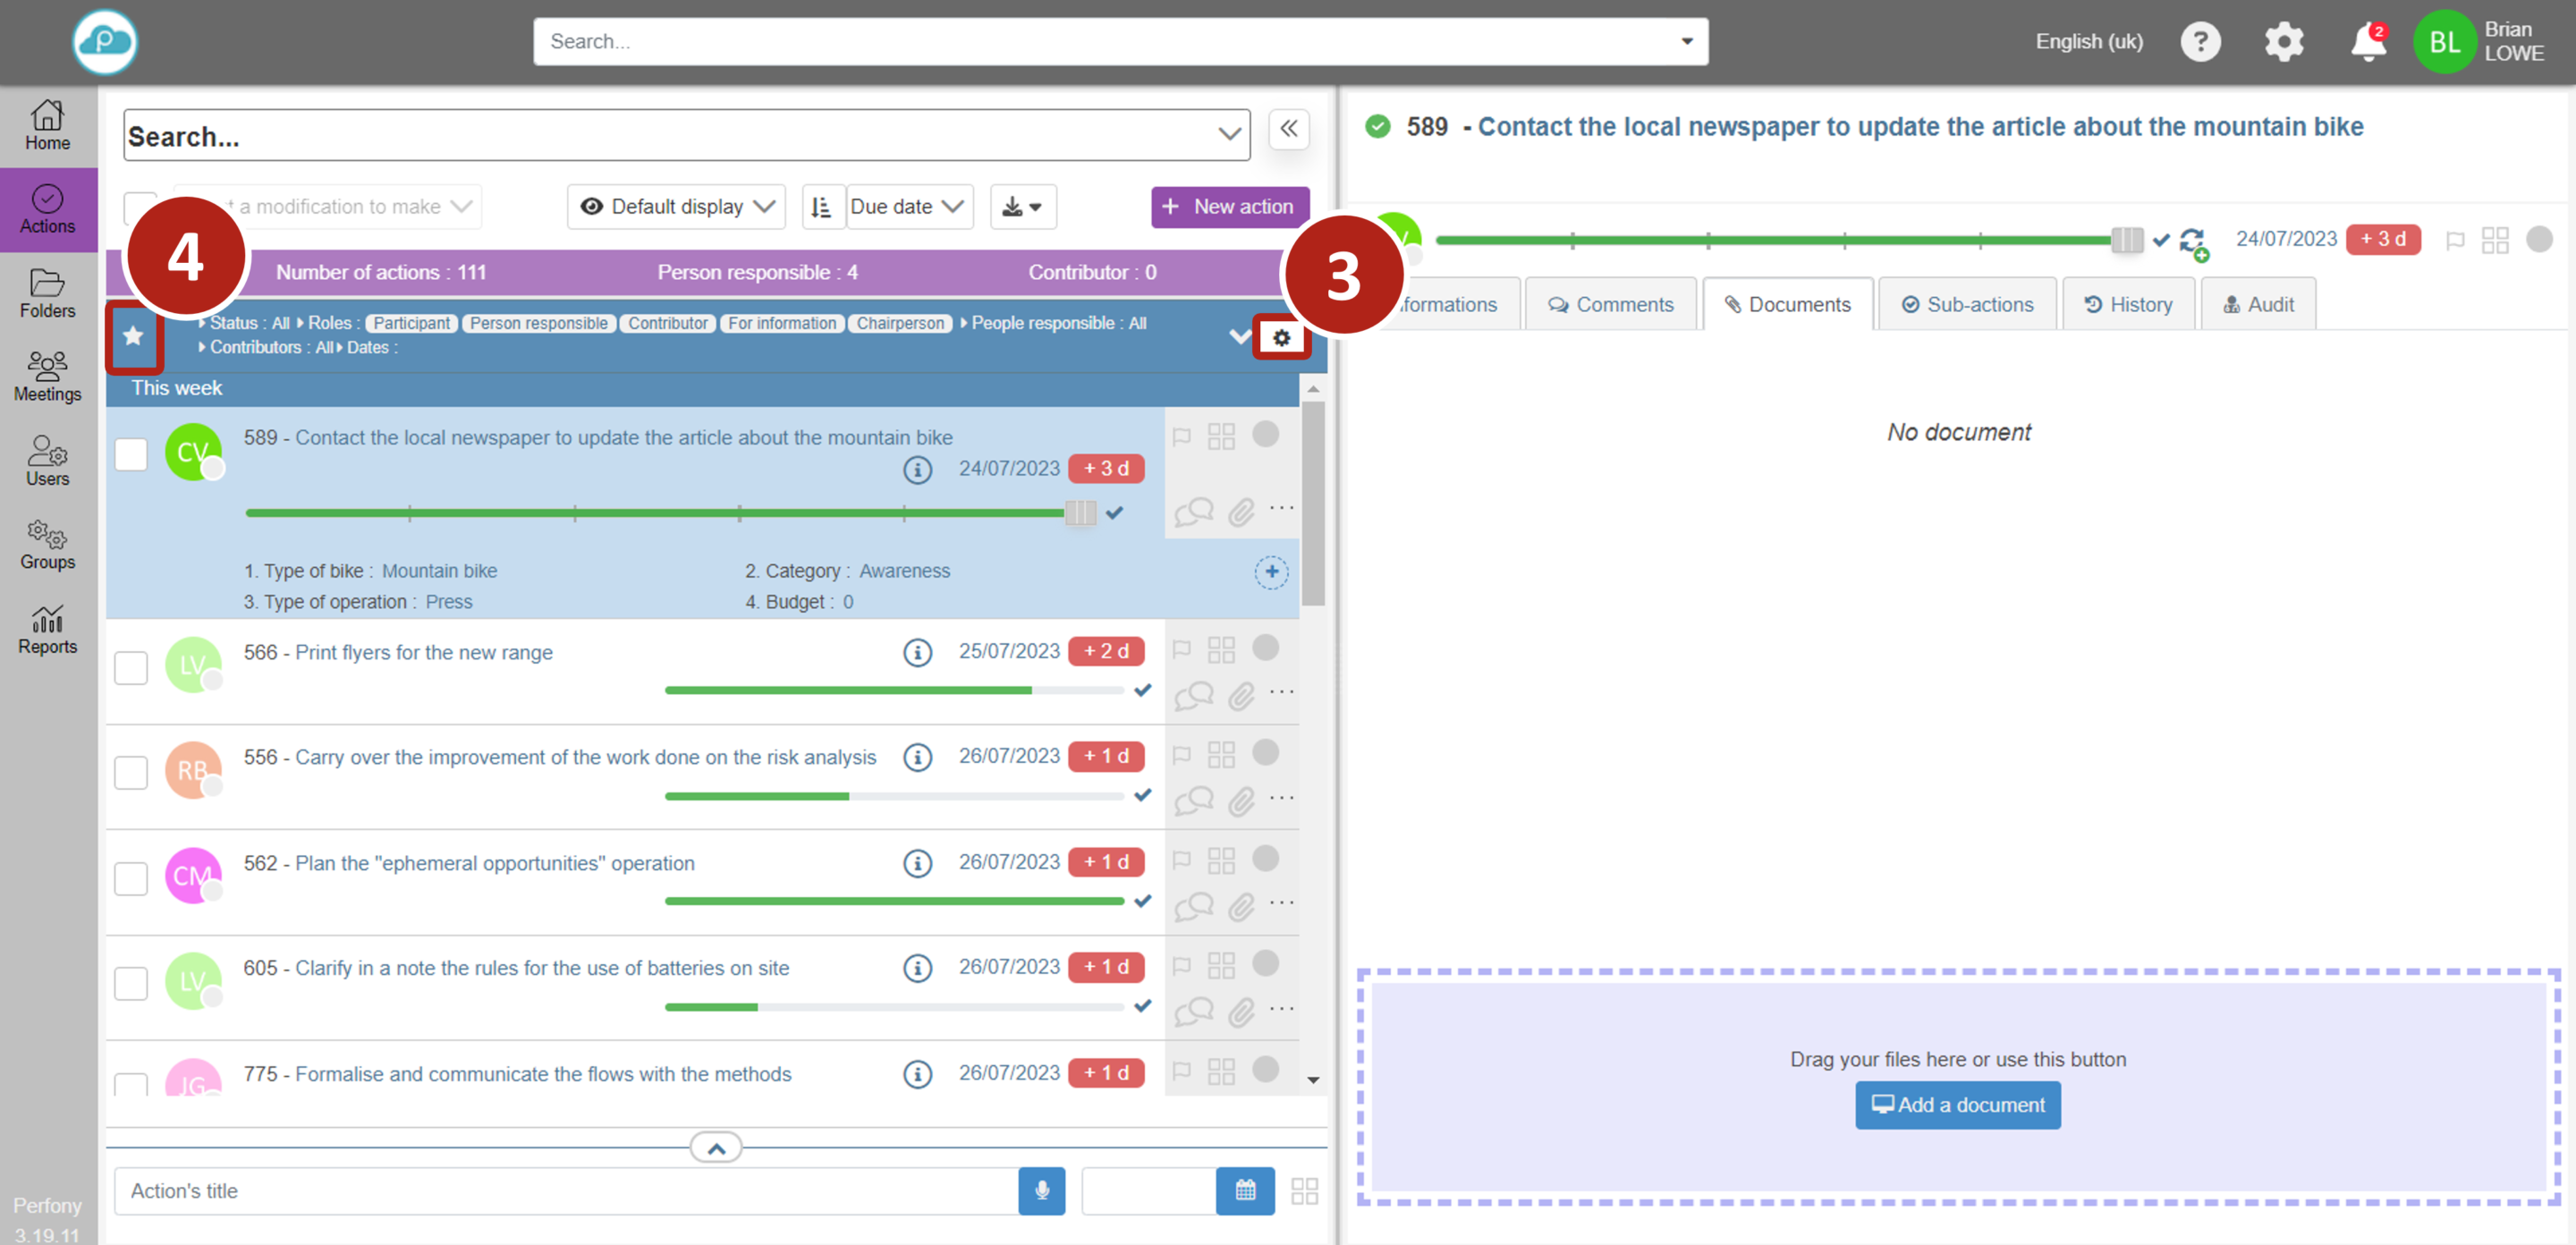The image size is (2576, 1245).
Task: Open Reports in the left sidebar
Action: point(47,630)
